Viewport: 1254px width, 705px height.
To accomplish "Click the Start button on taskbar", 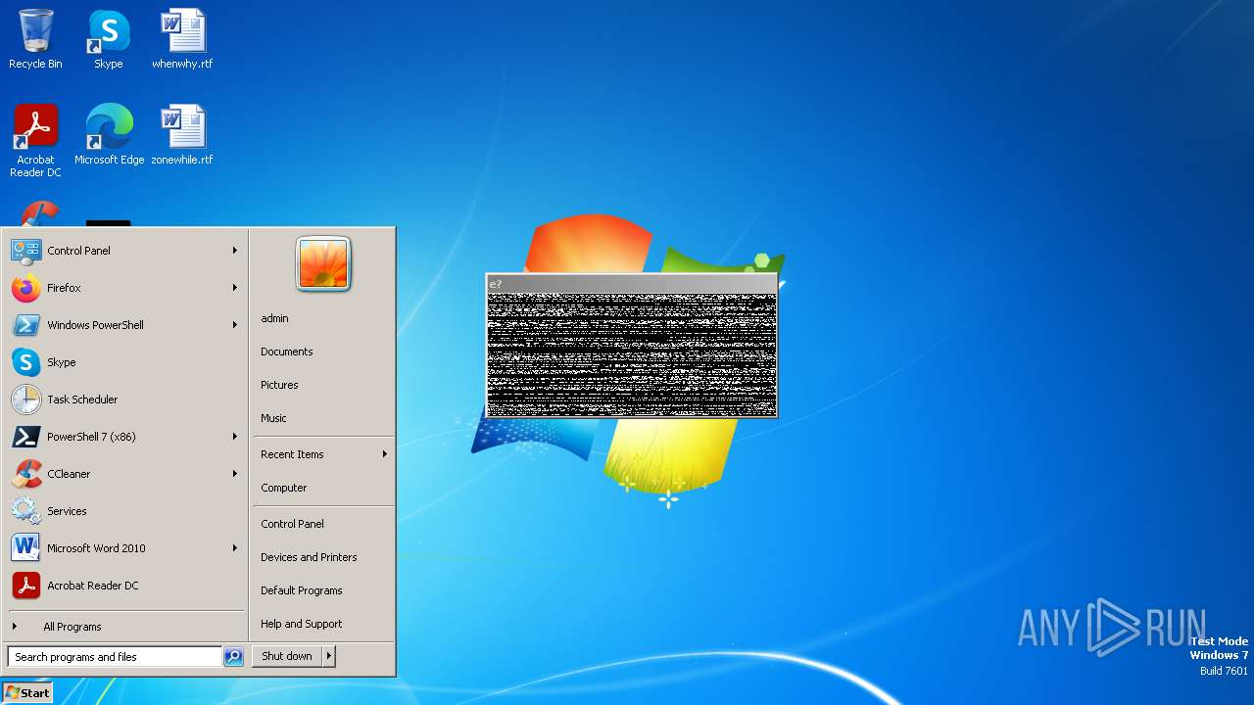I will pyautogui.click(x=27, y=692).
